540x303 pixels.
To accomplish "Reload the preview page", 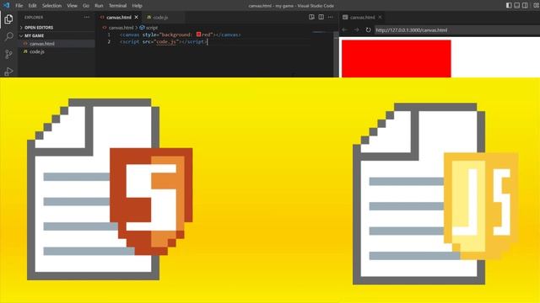I will coord(368,30).
